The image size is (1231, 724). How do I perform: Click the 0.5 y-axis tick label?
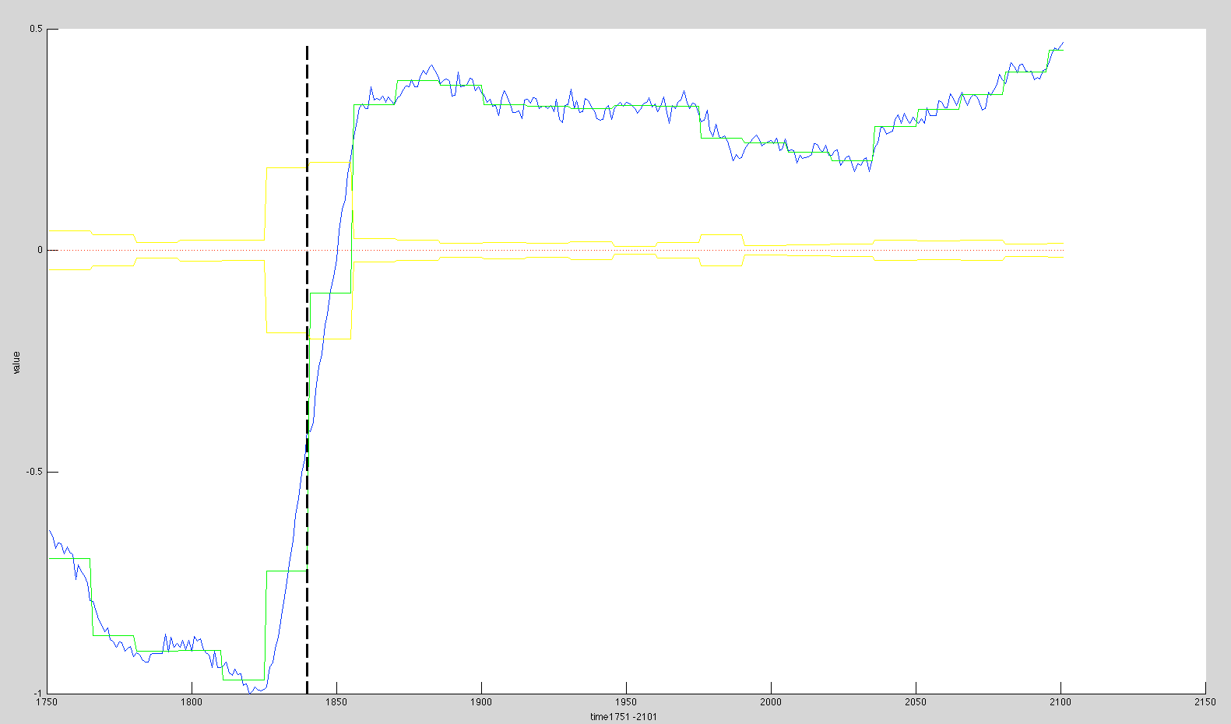coord(36,29)
